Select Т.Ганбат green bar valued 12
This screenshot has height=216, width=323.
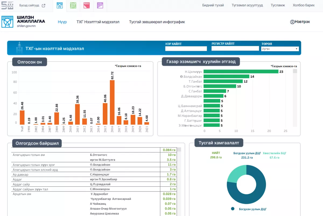pyautogui.click(x=223, y=81)
